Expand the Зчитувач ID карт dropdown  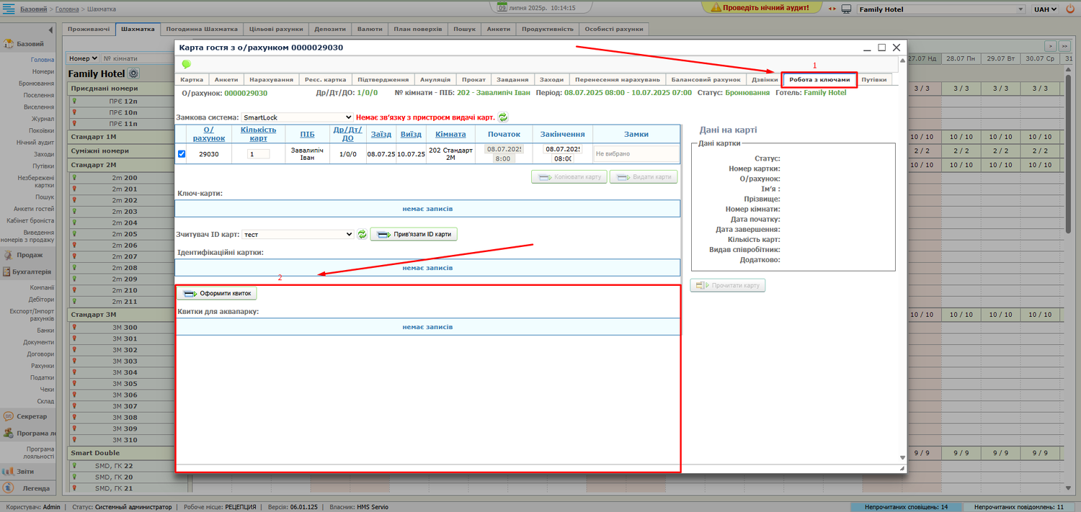click(x=298, y=234)
